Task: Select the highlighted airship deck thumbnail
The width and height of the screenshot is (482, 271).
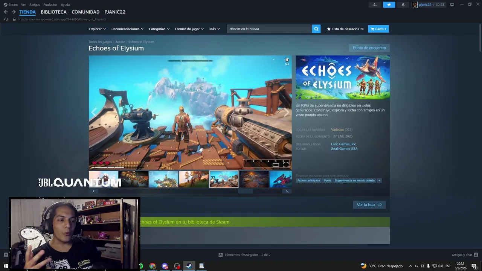Action: point(224,179)
